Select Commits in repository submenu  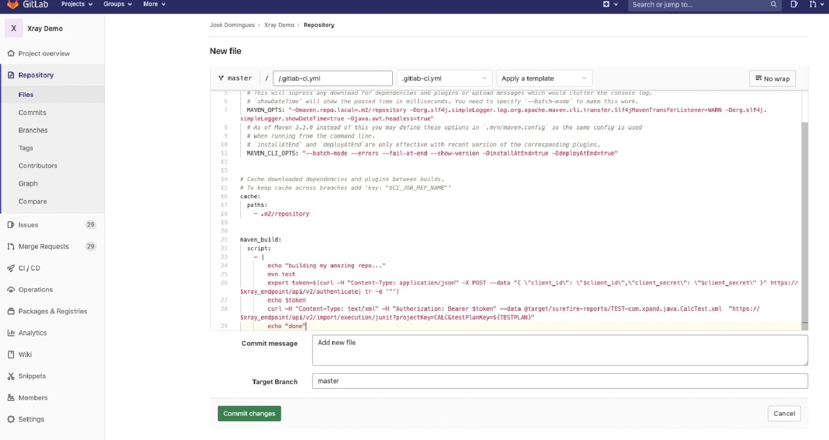32,112
